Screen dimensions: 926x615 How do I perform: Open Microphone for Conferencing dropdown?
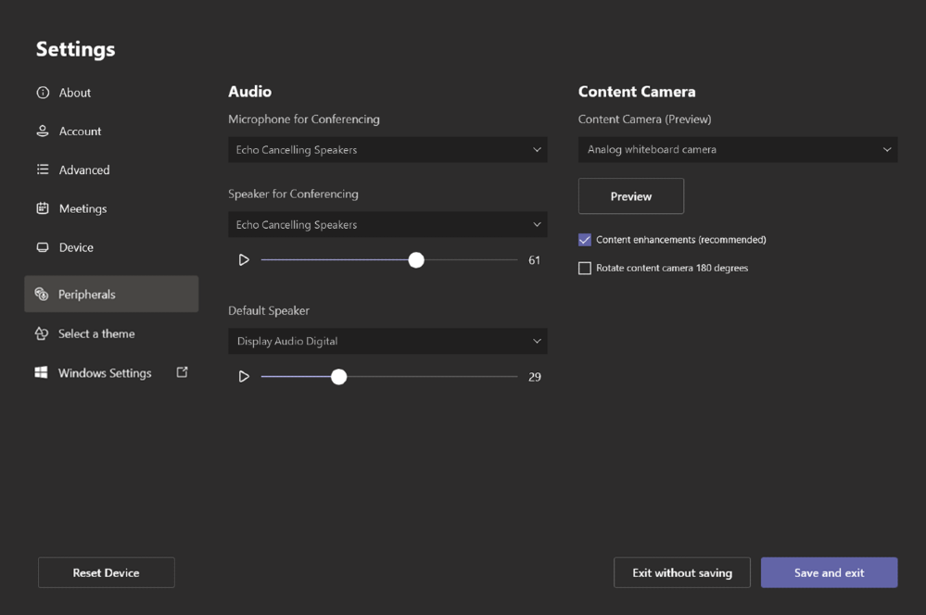[x=387, y=150]
